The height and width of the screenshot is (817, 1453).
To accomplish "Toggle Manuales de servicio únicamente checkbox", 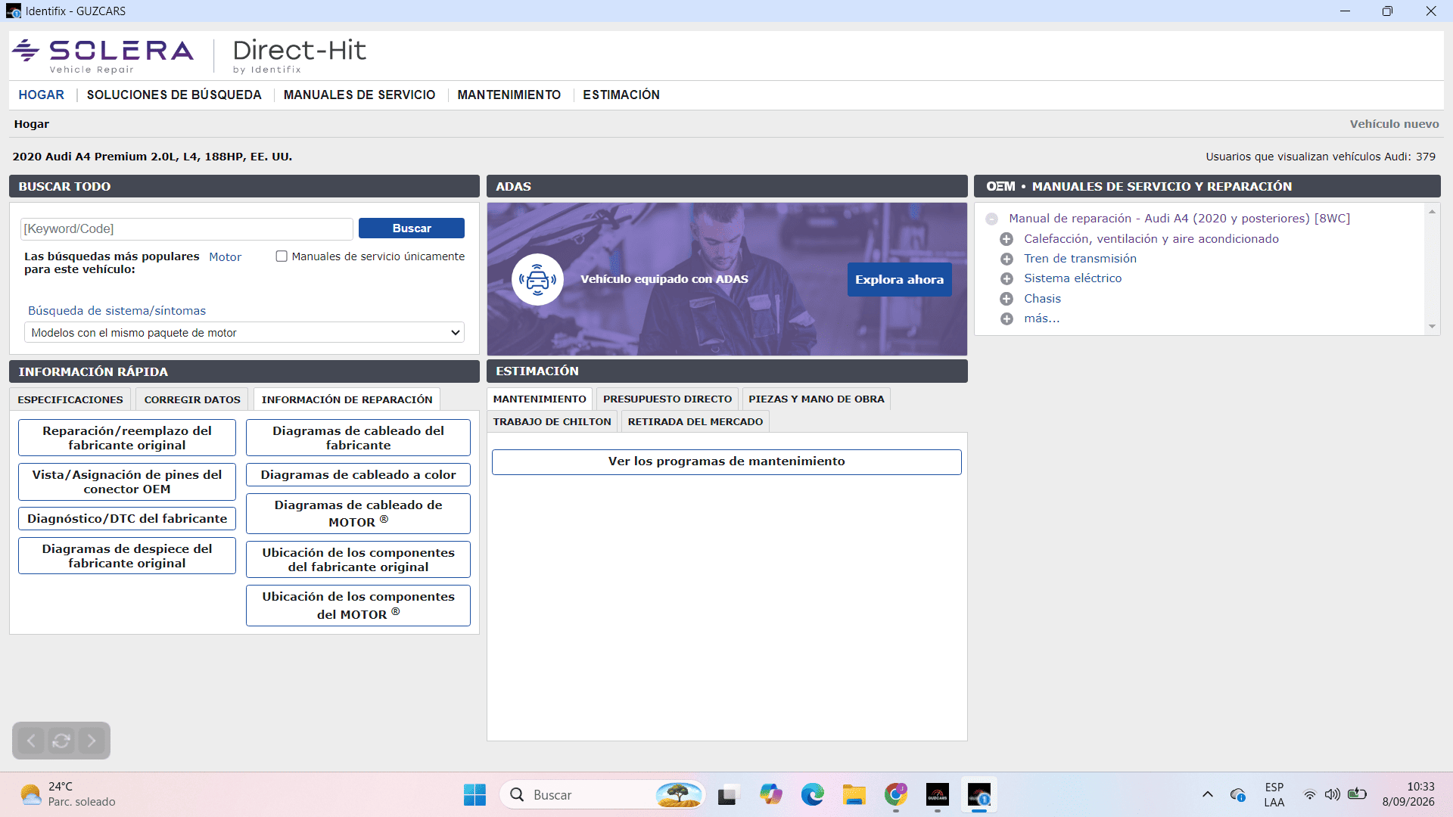I will tap(282, 256).
